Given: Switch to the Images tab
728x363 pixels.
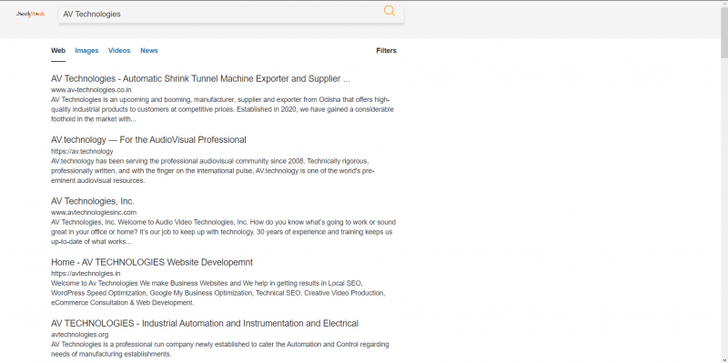Looking at the screenshot, I should coord(86,51).
